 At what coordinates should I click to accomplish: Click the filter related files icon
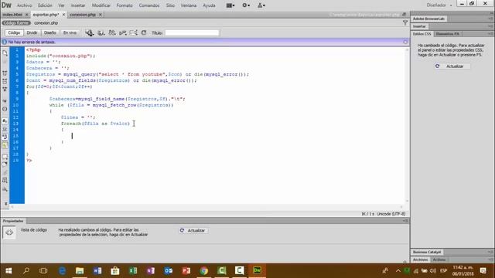point(405,22)
